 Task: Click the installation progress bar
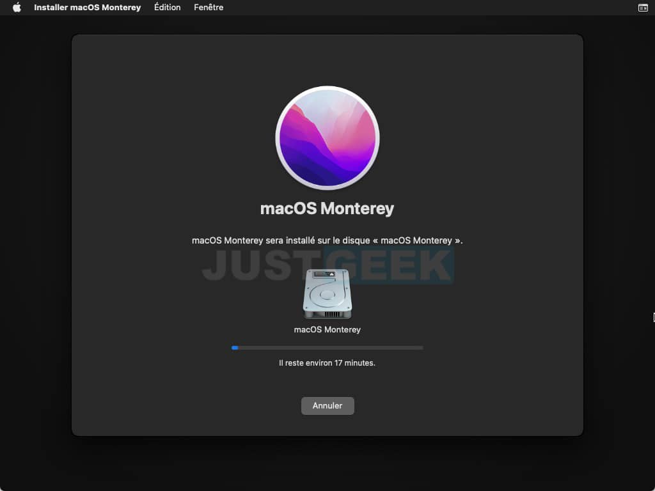(x=327, y=348)
